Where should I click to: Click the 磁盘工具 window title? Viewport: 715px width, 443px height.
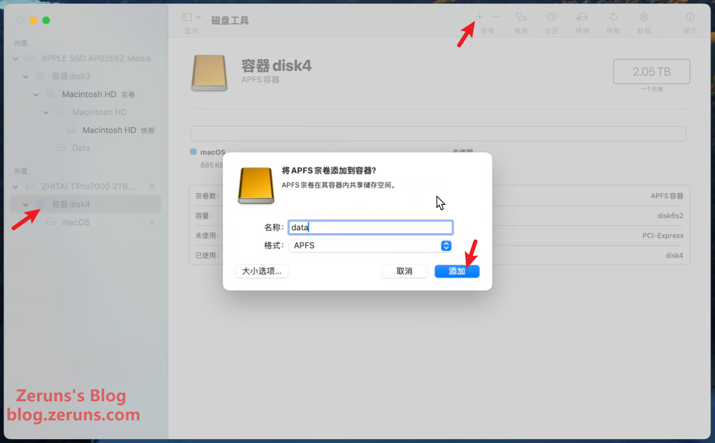click(x=230, y=20)
